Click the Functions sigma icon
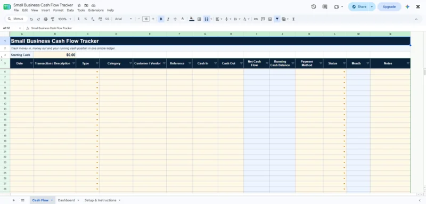This screenshot has width=426, height=204. tap(293, 19)
